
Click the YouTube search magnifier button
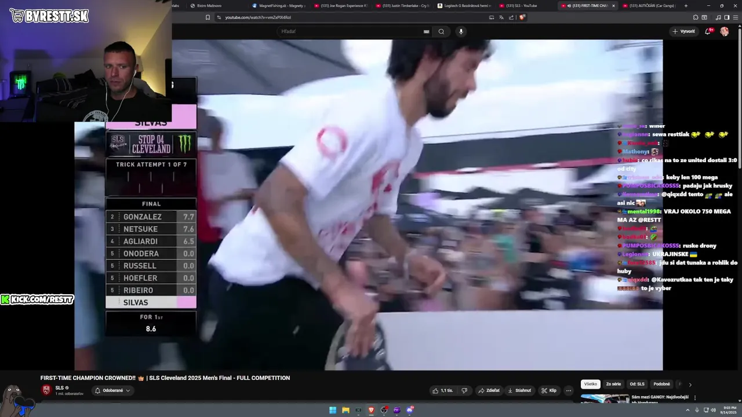441,31
